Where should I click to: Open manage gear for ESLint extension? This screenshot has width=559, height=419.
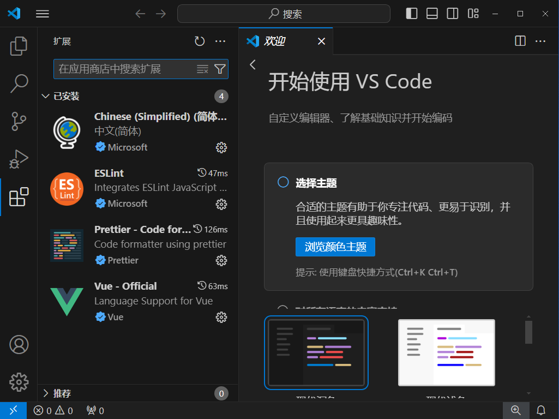(x=221, y=204)
